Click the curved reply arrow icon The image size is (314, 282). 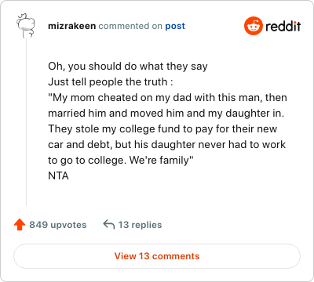pyautogui.click(x=109, y=224)
